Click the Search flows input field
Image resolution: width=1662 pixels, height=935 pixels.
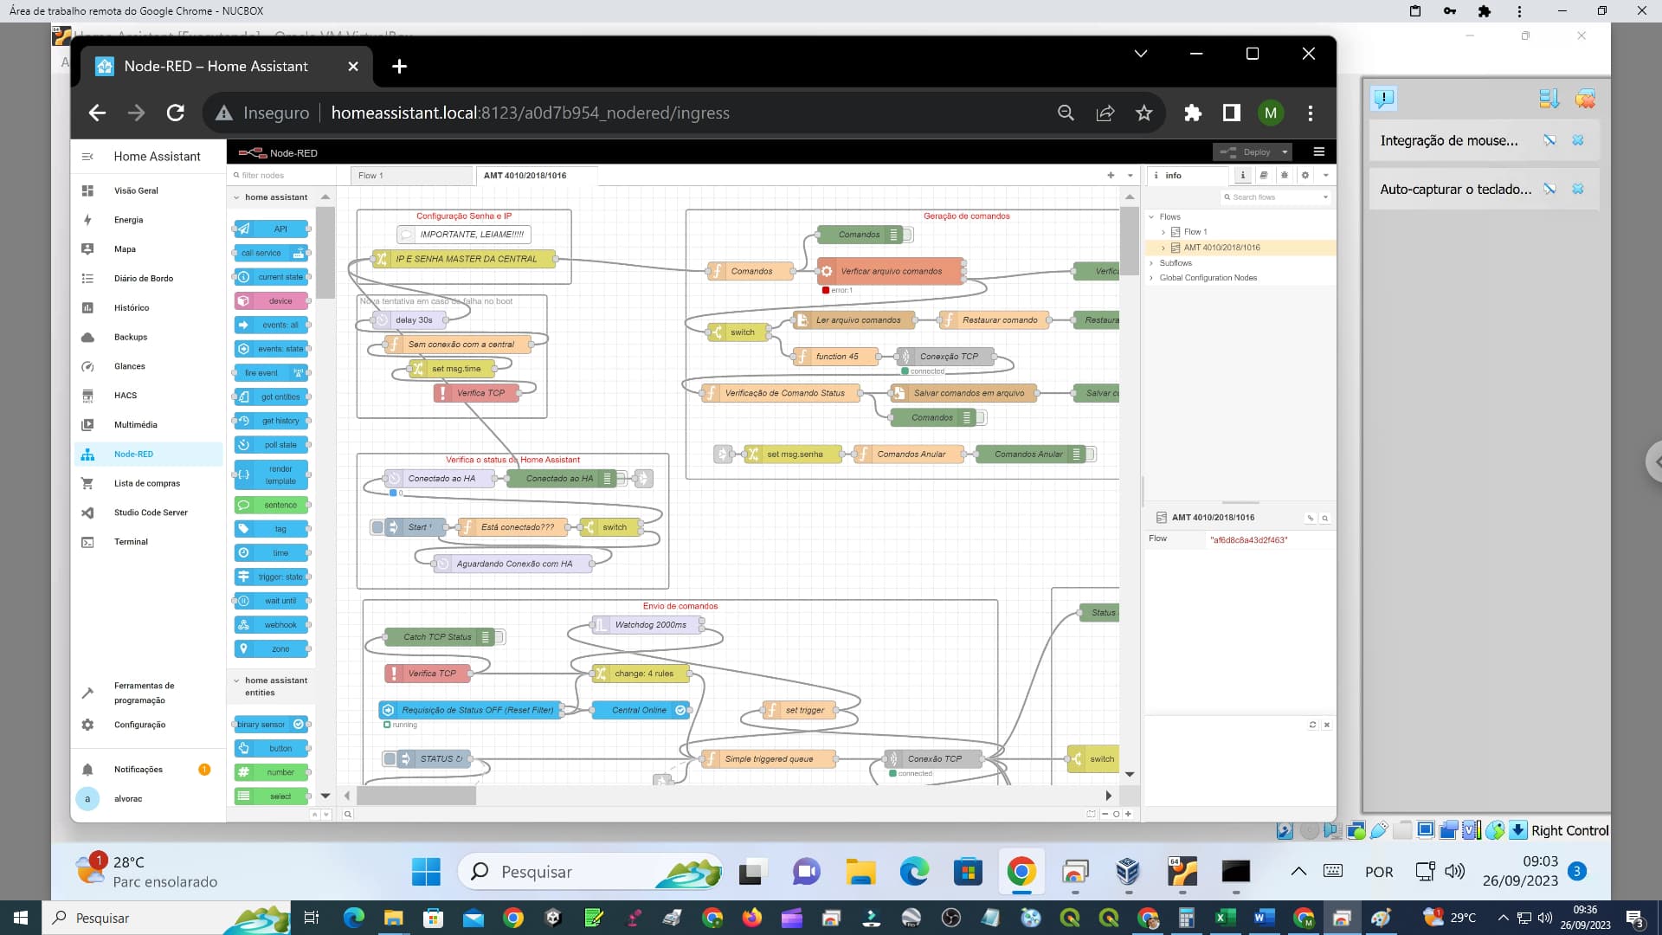click(x=1271, y=197)
